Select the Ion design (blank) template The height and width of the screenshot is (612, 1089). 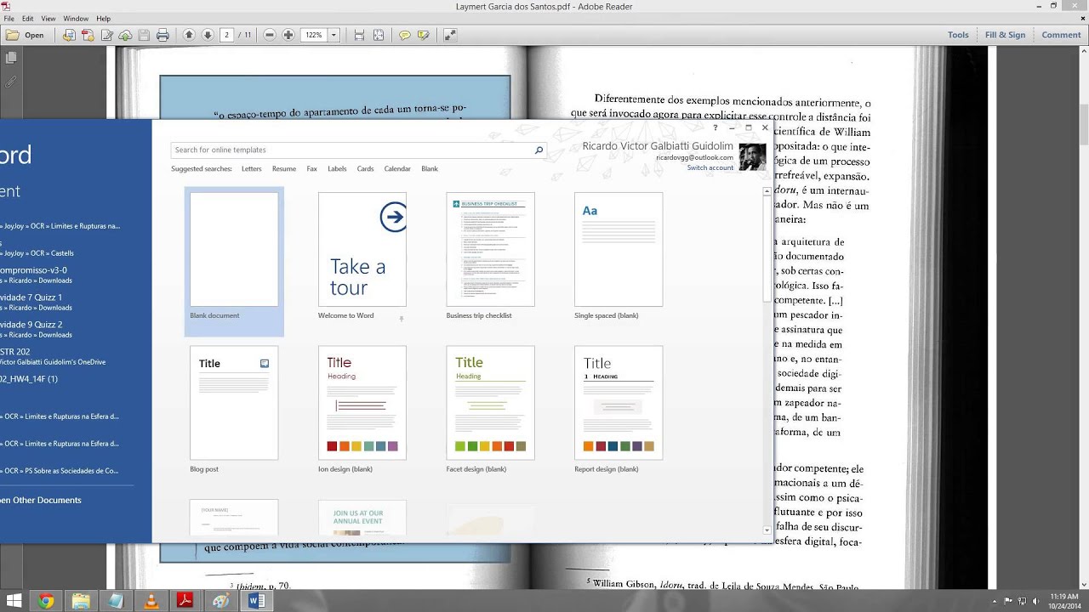click(x=362, y=409)
